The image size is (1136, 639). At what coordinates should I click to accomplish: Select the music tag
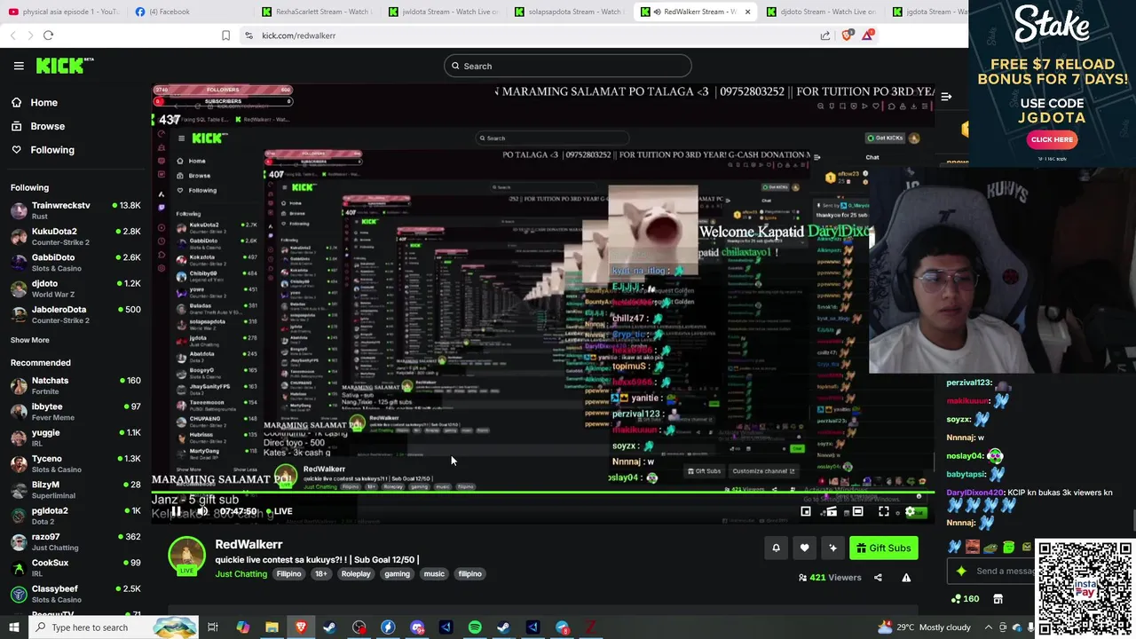[434, 574]
